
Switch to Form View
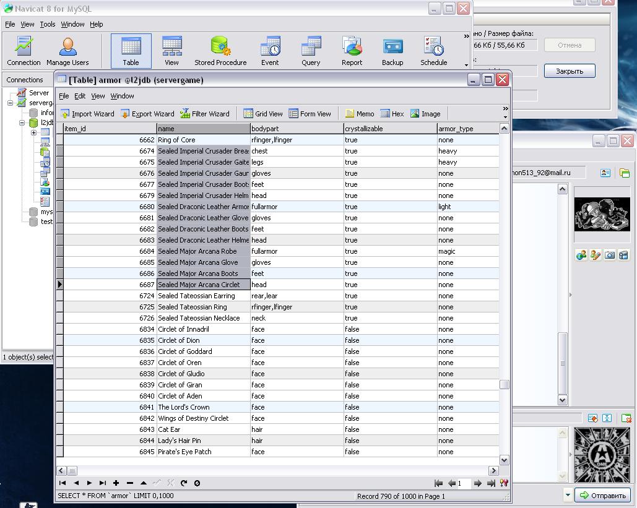tap(310, 114)
